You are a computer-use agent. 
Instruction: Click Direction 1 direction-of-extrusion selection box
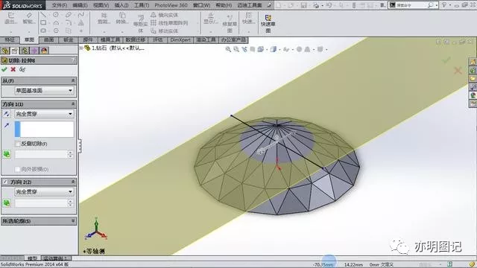coord(44,129)
